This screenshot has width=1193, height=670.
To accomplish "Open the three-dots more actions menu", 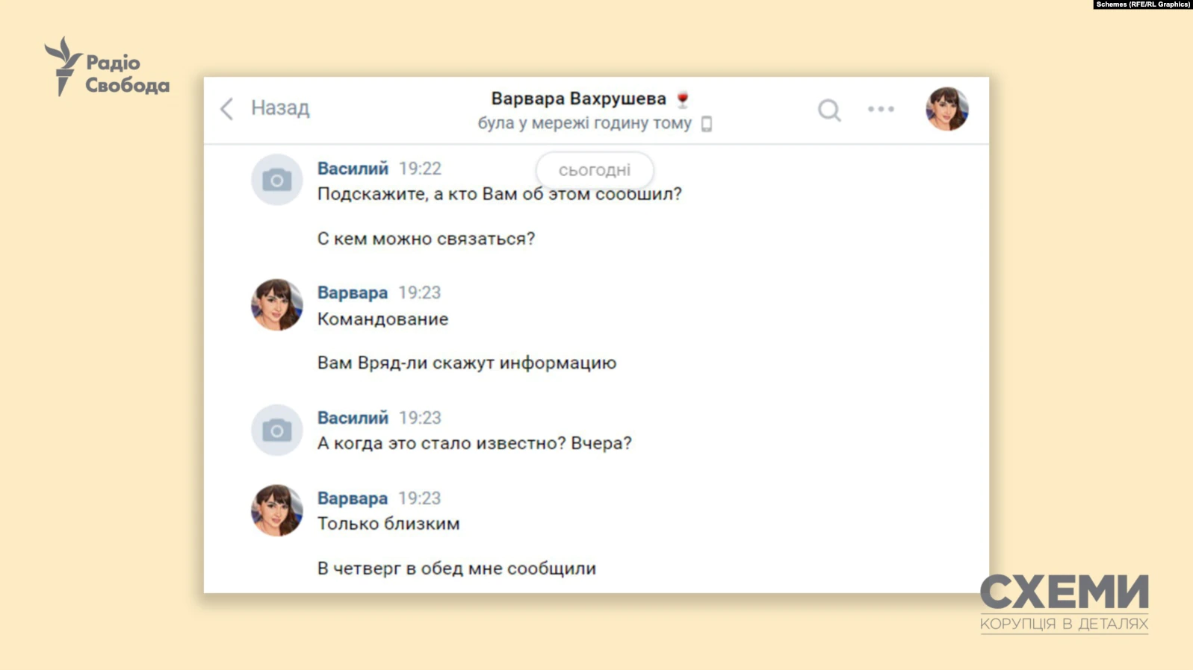I will (x=881, y=109).
